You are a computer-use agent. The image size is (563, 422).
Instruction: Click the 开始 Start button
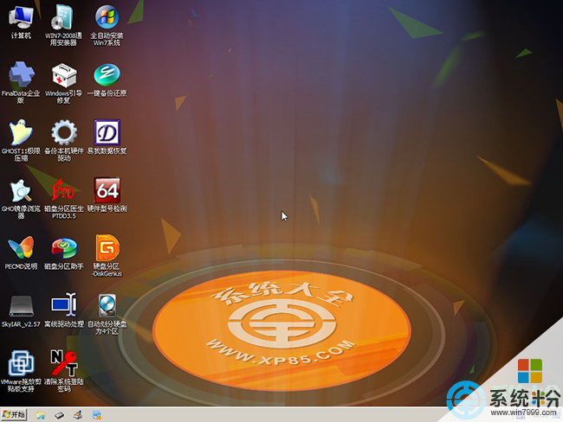pos(15,415)
